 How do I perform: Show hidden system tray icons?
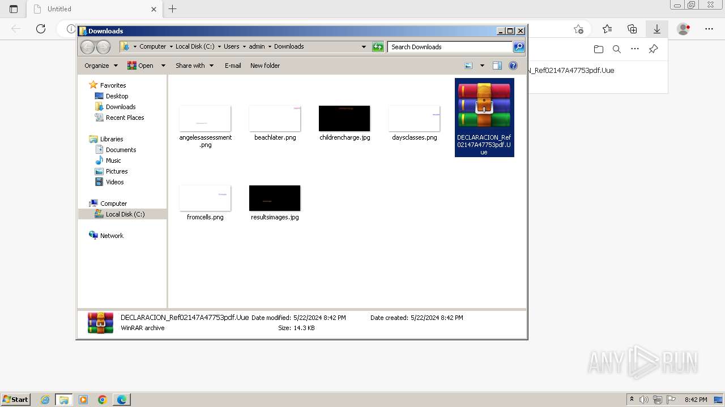pyautogui.click(x=632, y=400)
